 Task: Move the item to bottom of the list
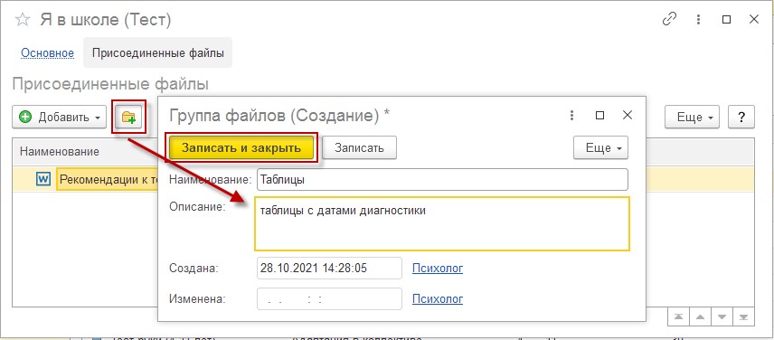[744, 316]
